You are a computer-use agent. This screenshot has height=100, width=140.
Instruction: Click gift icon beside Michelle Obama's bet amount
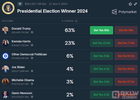tap(32, 84)
